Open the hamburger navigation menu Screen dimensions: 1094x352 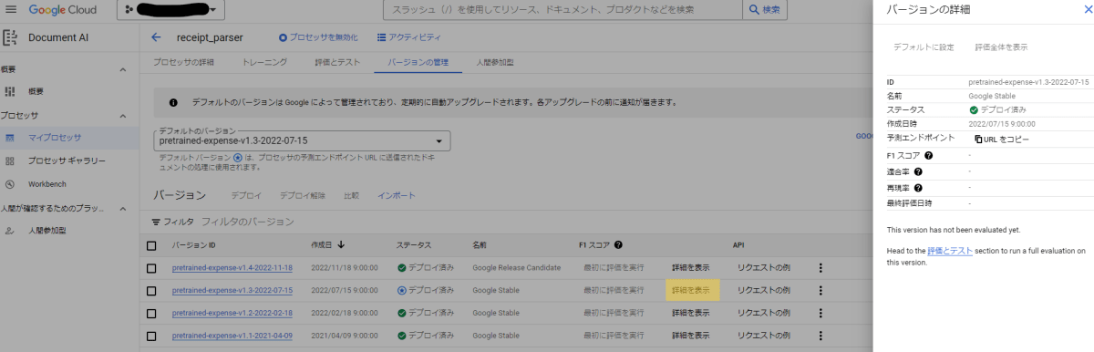click(11, 10)
